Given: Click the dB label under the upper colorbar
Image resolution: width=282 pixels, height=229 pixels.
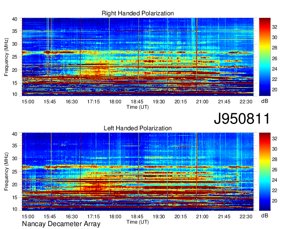Looking at the screenshot, I should 265,101.
